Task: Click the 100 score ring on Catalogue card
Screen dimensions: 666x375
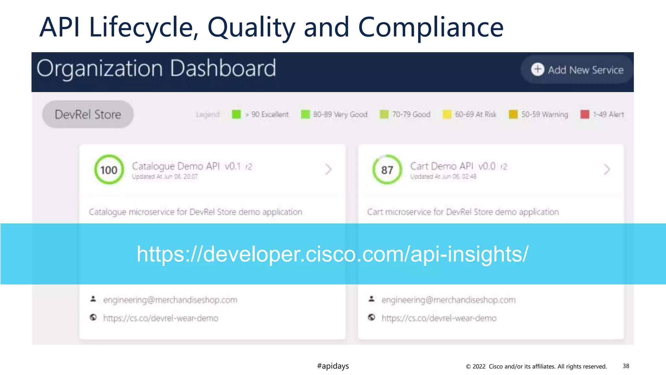Action: tap(109, 170)
